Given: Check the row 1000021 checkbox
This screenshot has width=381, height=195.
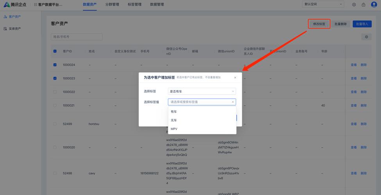Looking at the screenshot, I should coord(55,106).
